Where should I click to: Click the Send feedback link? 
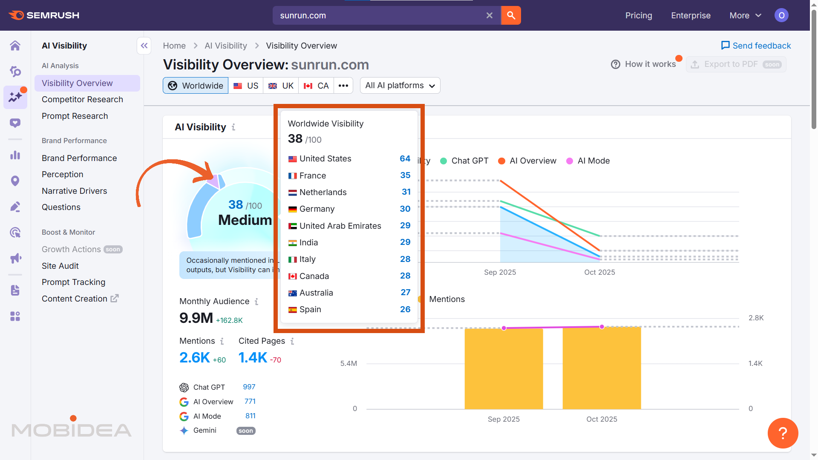coord(755,45)
